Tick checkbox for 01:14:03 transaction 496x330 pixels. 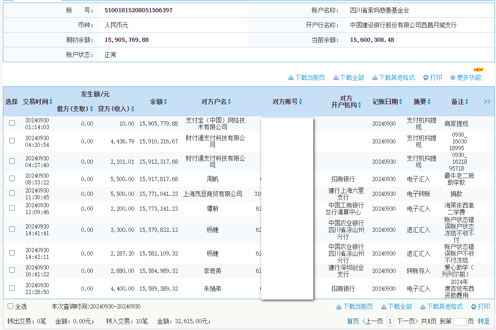(12, 123)
